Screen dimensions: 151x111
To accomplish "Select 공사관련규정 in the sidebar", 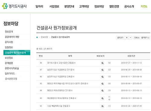I will (11, 79).
